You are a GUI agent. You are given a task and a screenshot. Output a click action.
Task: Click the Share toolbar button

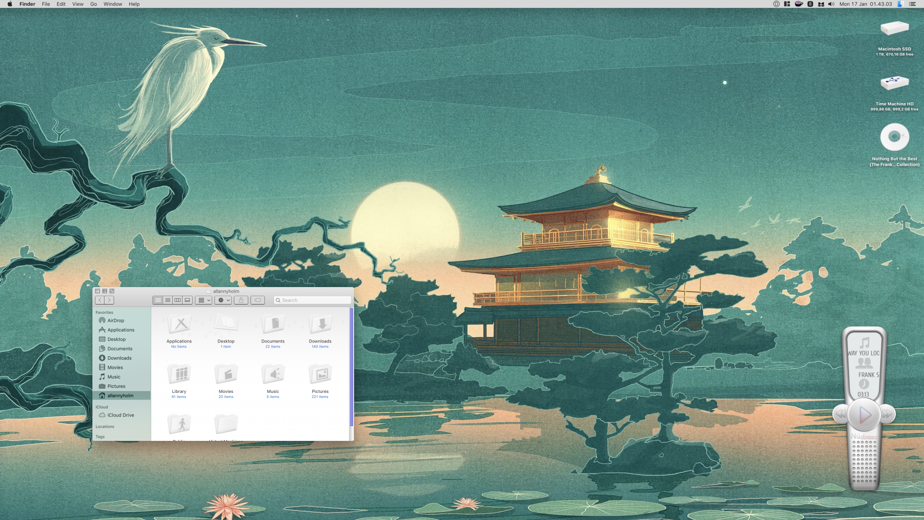click(x=241, y=300)
